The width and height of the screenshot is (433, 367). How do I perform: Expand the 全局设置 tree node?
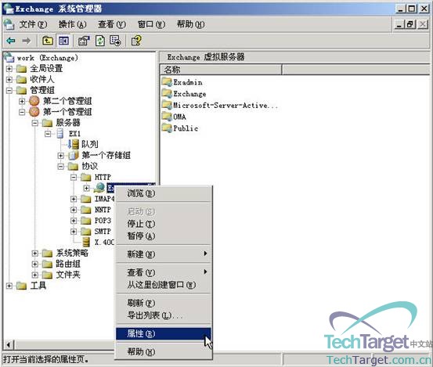(9, 68)
